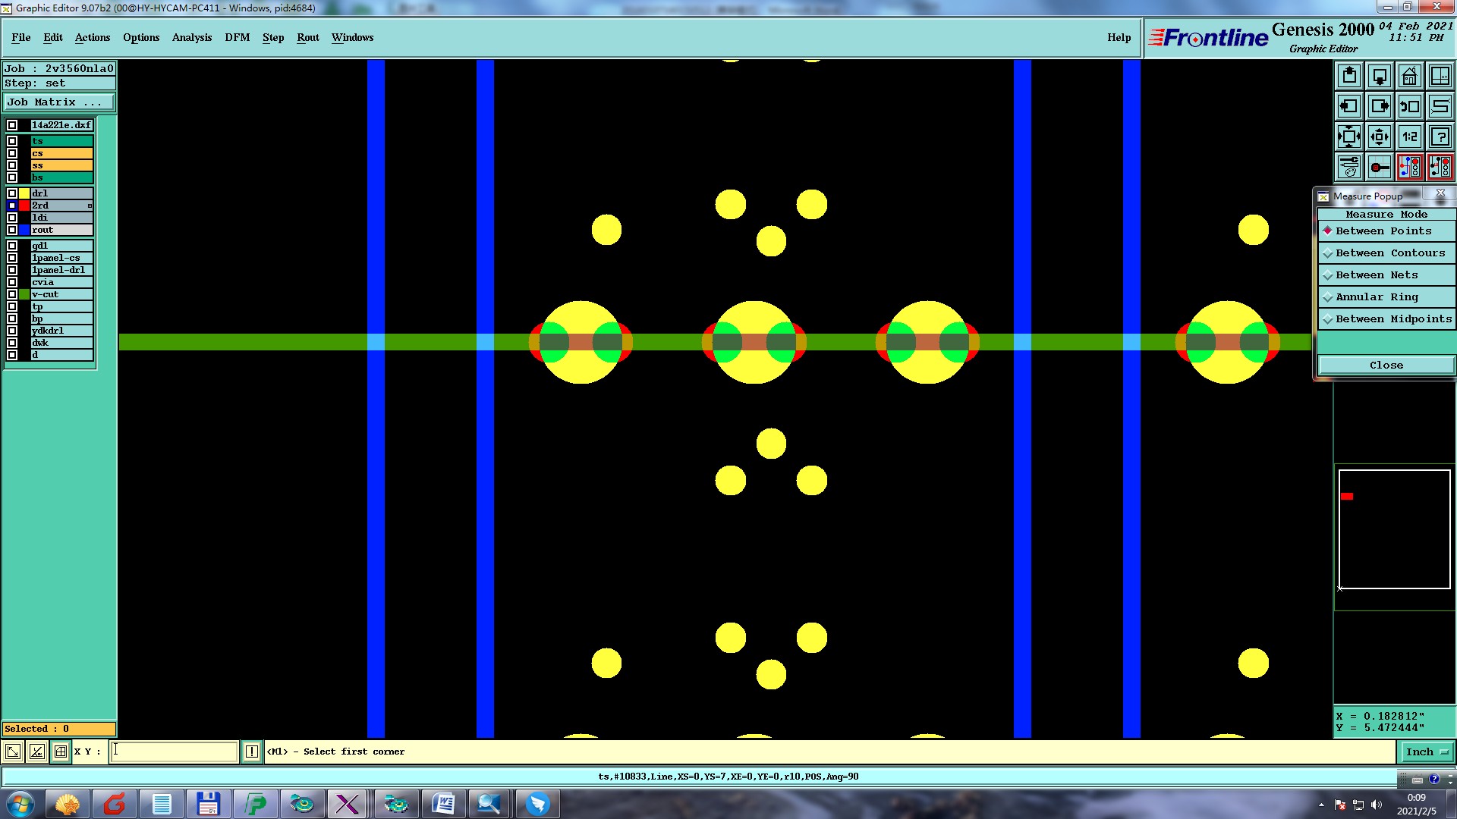Open the DFM menu

tap(237, 37)
